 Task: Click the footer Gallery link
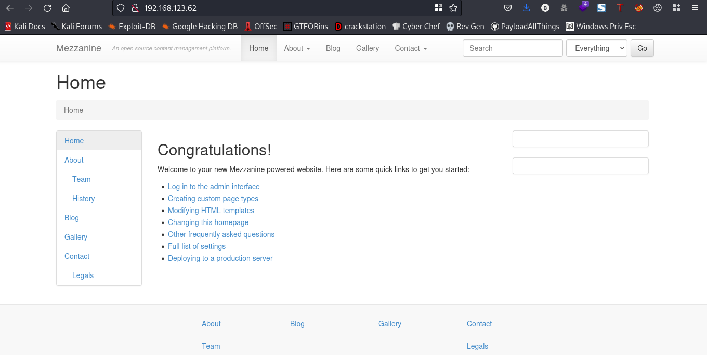pyautogui.click(x=390, y=324)
